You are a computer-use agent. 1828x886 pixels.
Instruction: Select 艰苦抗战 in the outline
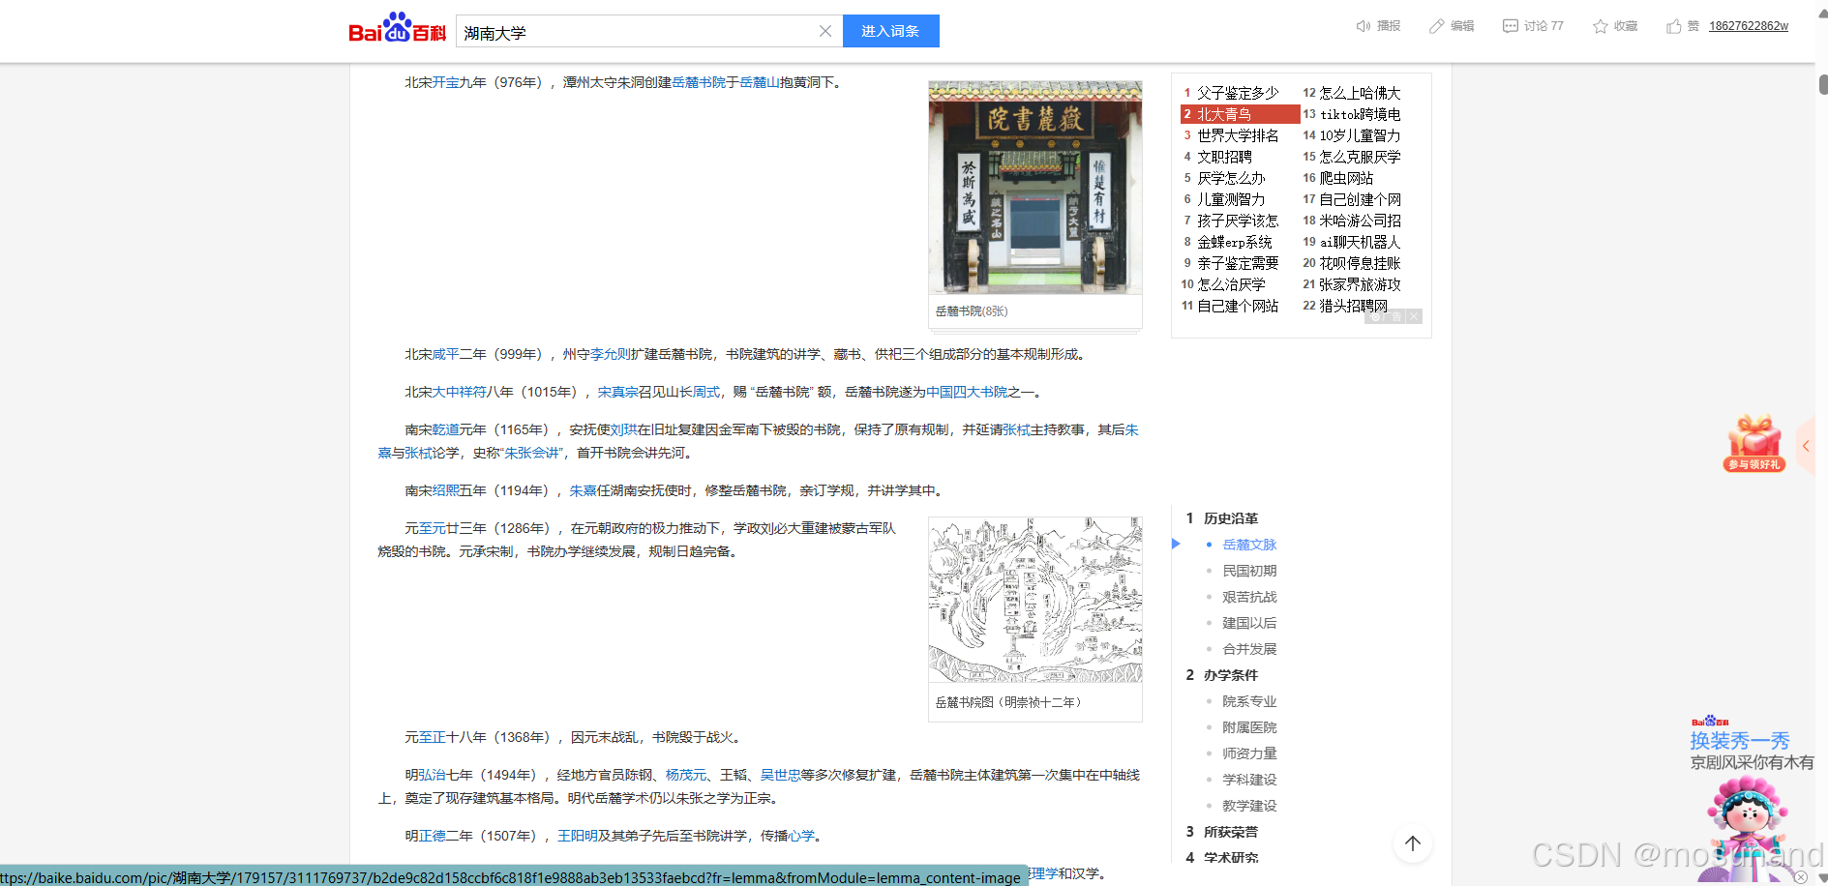1249,597
